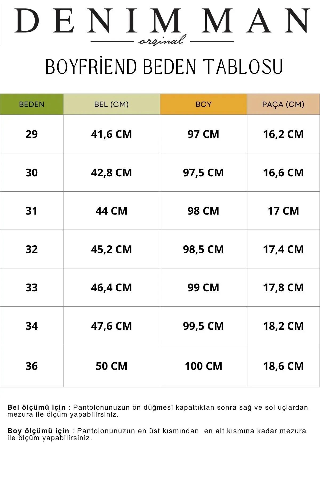Screen dimensions: 320x481
Task: Select the PAÇA (CM) header cell
Action: (x=283, y=104)
